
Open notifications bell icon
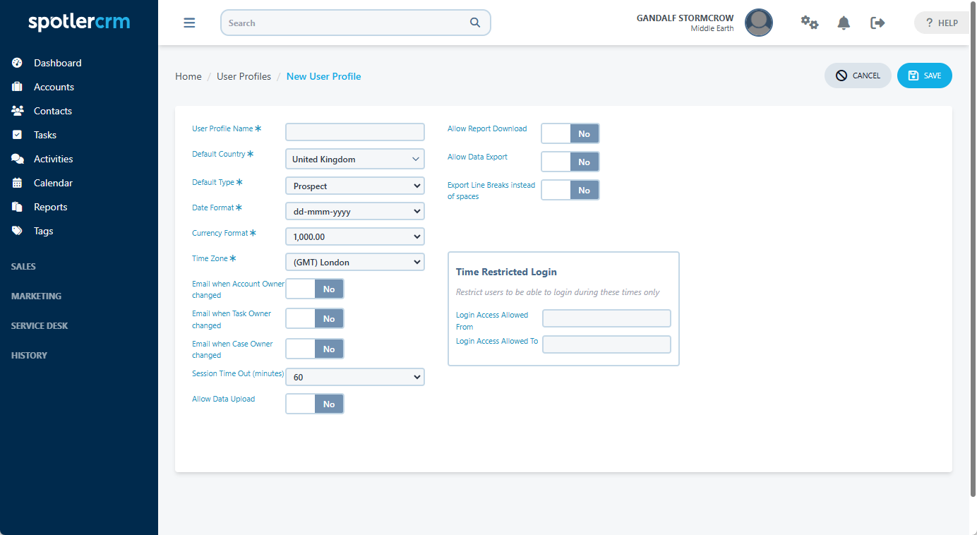844,23
